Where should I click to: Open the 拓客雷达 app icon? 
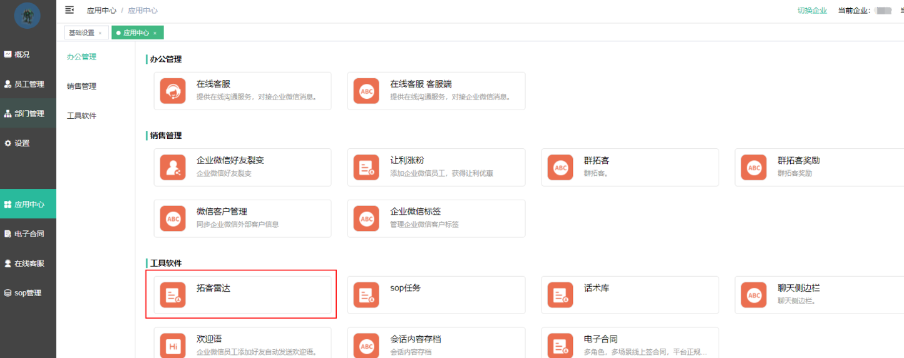pyautogui.click(x=173, y=295)
